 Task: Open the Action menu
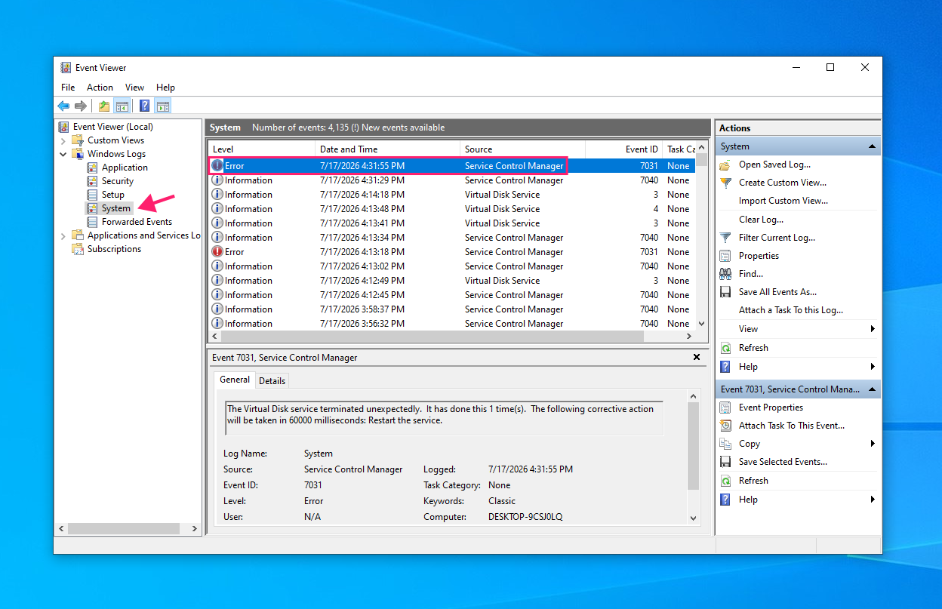tap(100, 88)
